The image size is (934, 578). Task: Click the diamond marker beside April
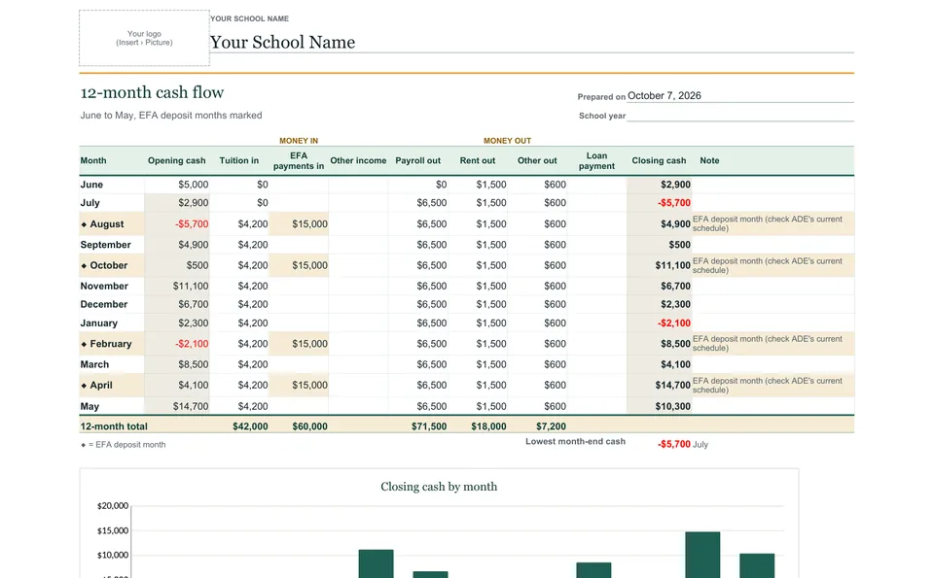coord(84,386)
